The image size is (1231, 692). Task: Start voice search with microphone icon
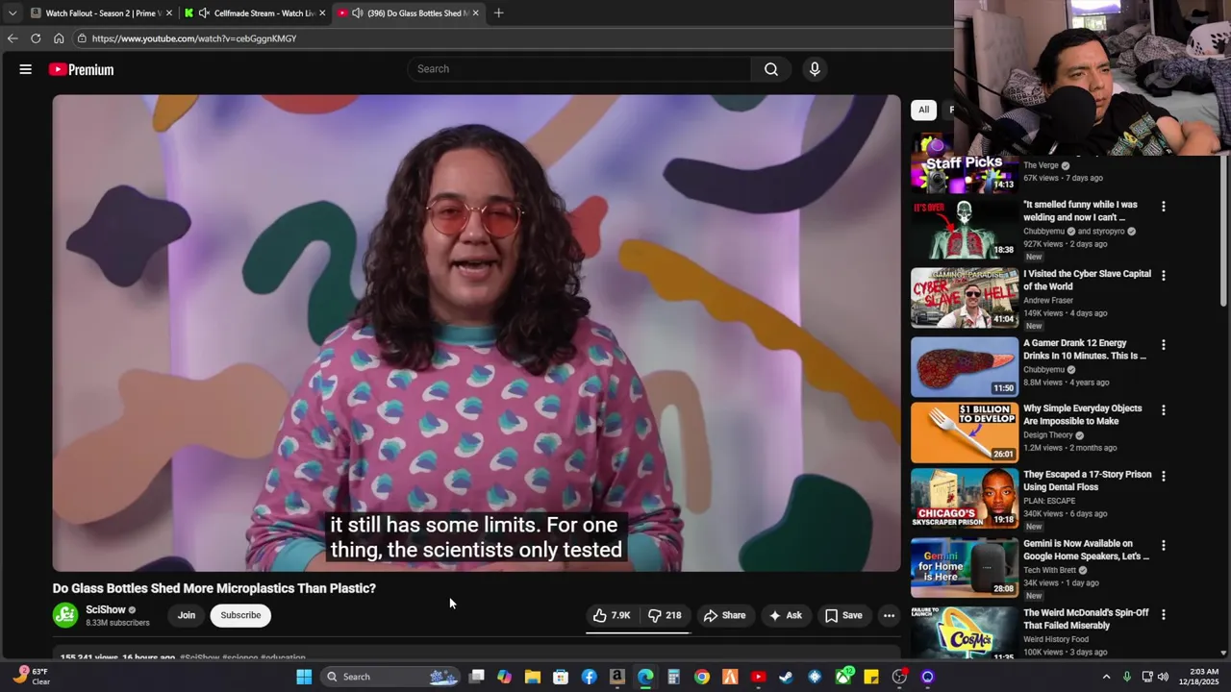pos(815,69)
